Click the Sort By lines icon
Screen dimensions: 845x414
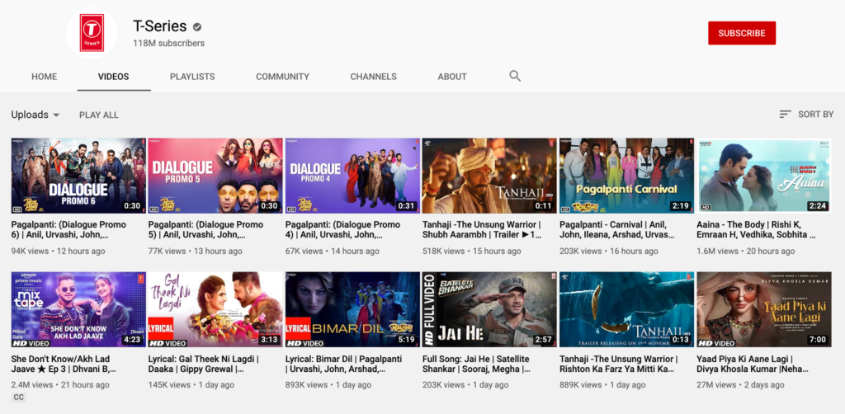tap(786, 114)
